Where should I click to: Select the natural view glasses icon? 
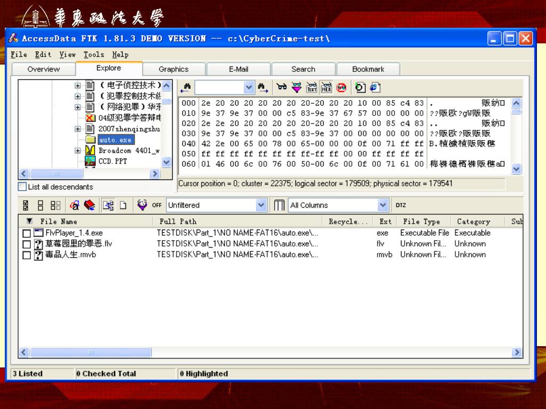coord(282,87)
